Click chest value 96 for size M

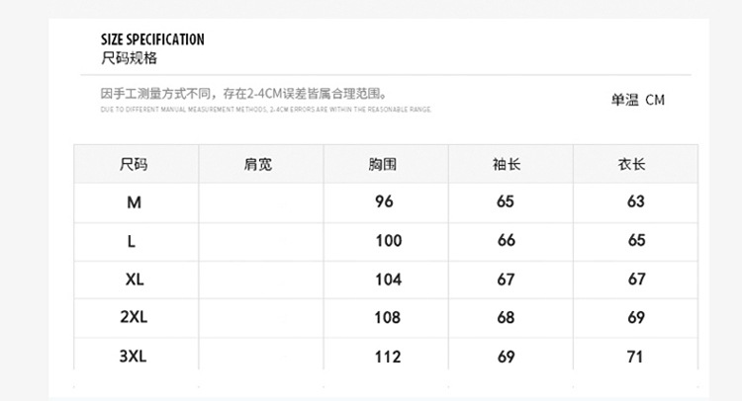pos(384,201)
